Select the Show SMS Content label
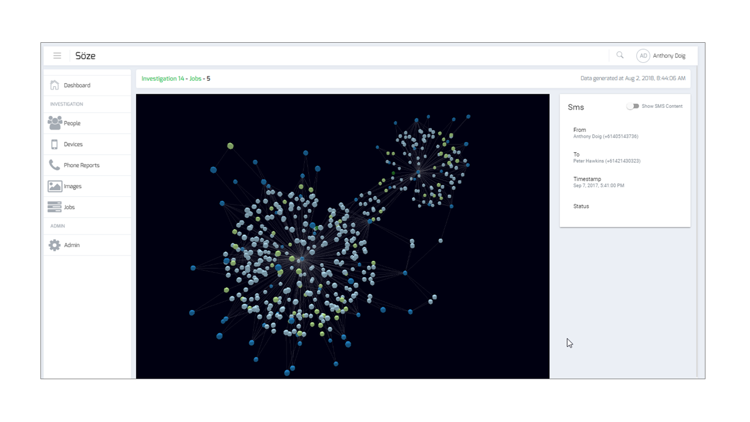This screenshot has width=750, height=422. point(662,106)
